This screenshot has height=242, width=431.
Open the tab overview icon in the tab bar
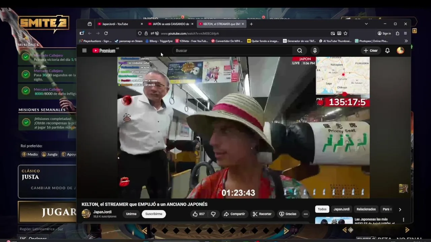(x=90, y=24)
